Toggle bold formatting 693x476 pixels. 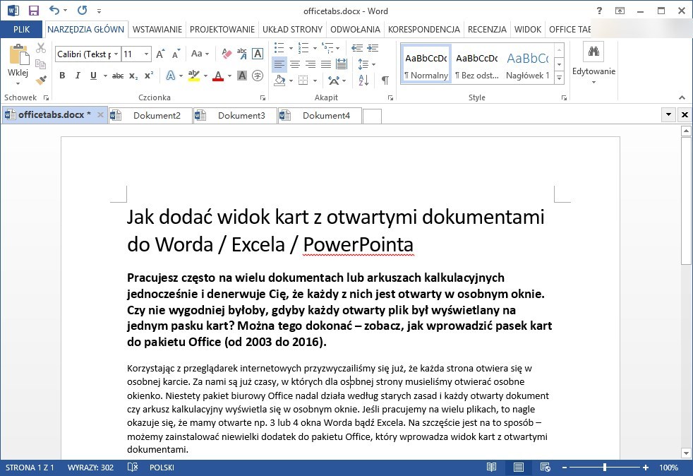tap(62, 76)
